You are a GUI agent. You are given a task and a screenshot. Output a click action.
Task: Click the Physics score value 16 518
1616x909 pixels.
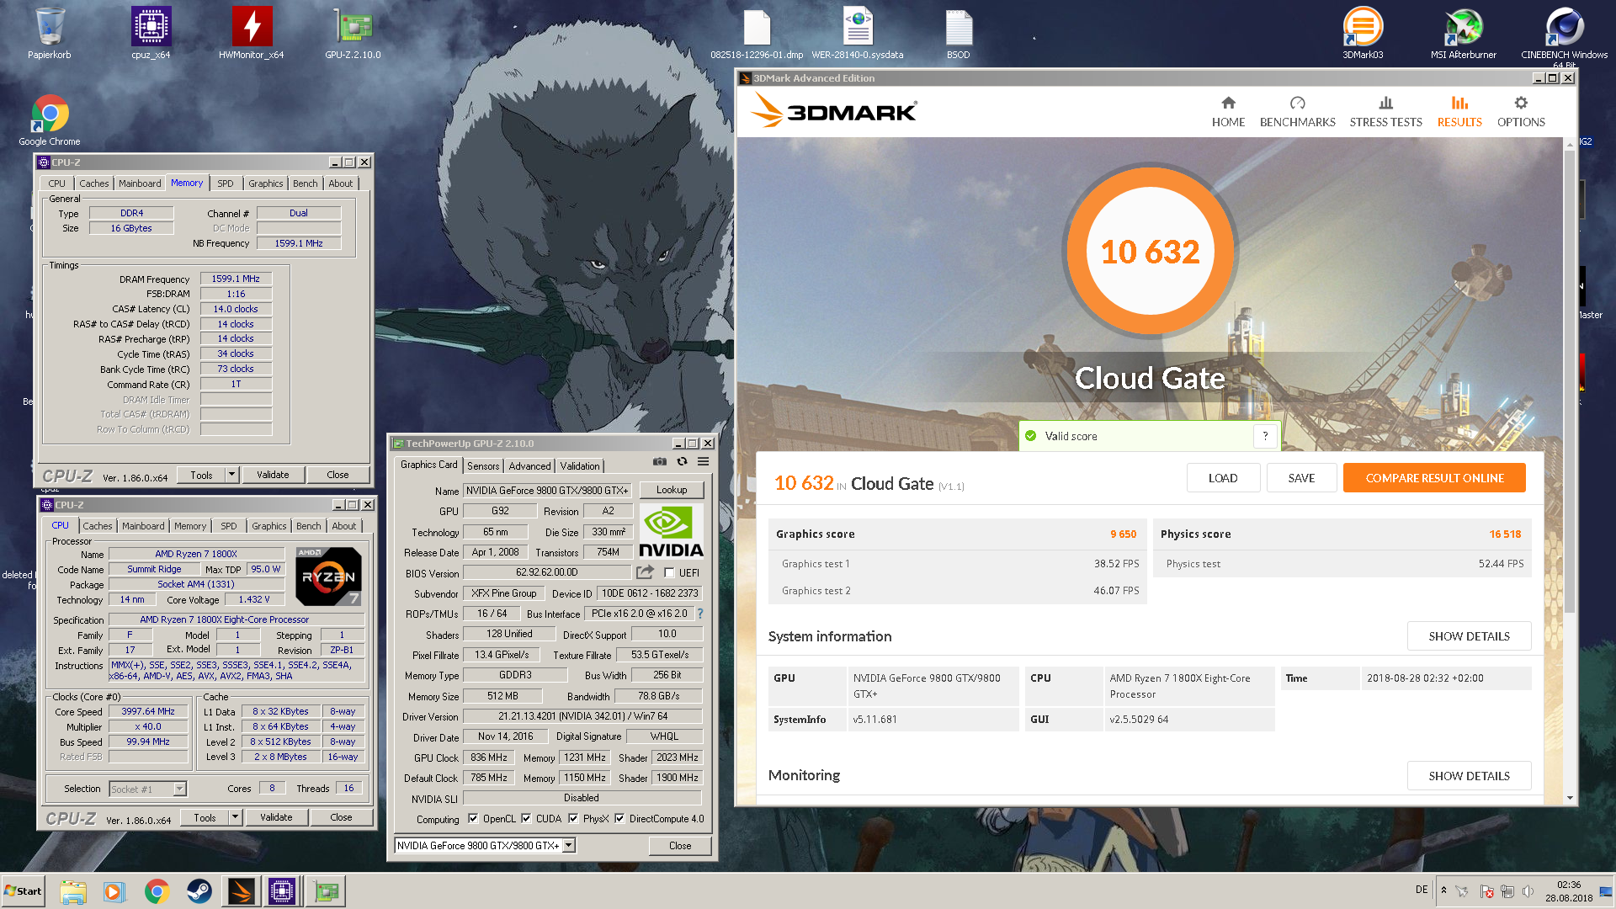[x=1505, y=534]
